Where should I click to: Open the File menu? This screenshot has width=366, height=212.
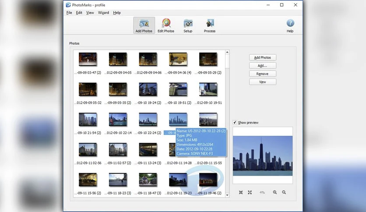click(x=69, y=13)
